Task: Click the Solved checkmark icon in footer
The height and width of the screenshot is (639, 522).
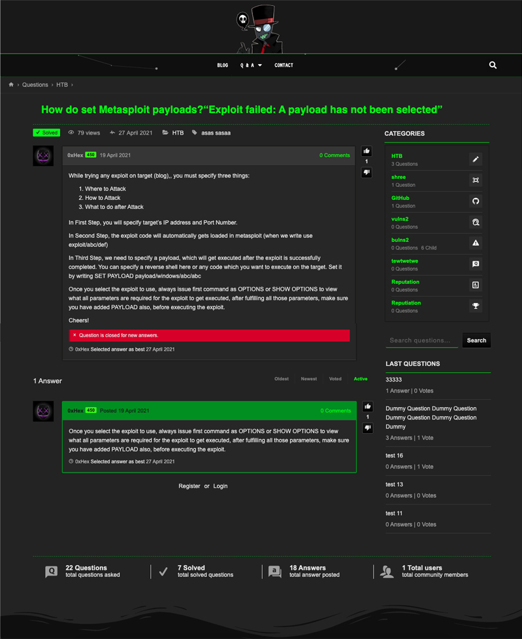Action: click(x=163, y=572)
